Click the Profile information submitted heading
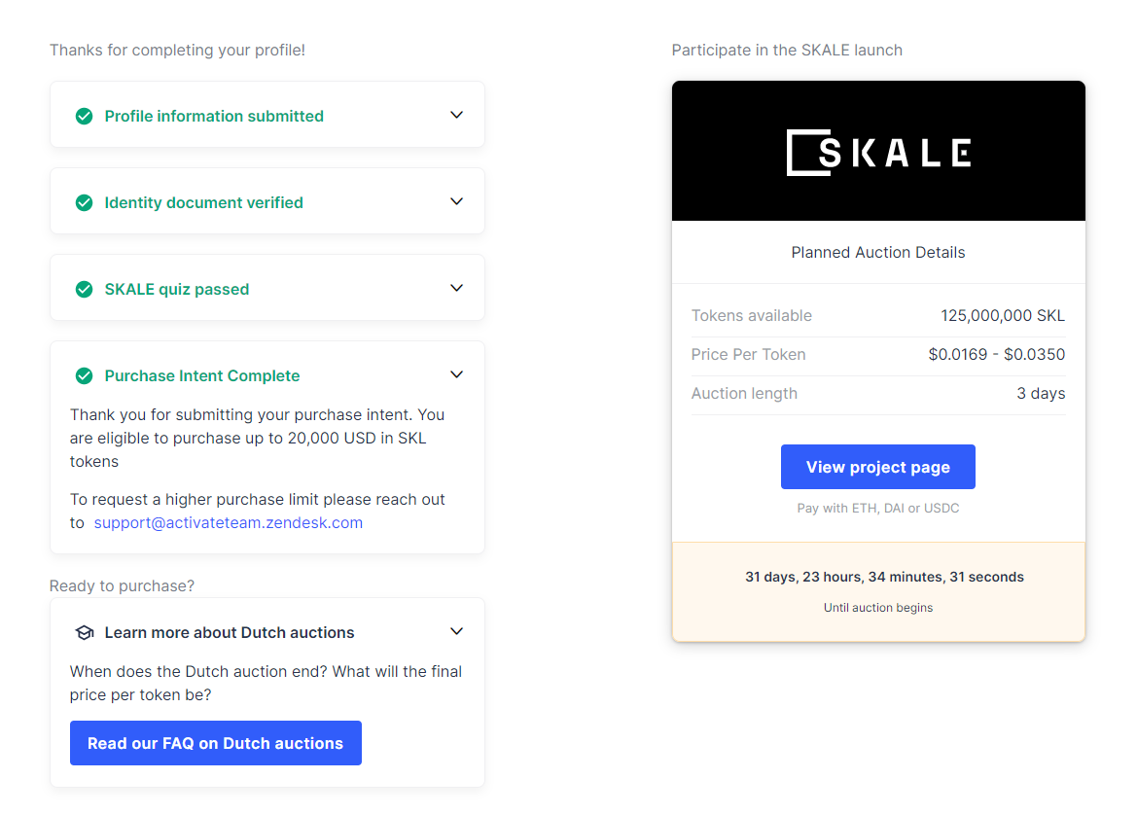The height and width of the screenshot is (814, 1137). pos(214,117)
